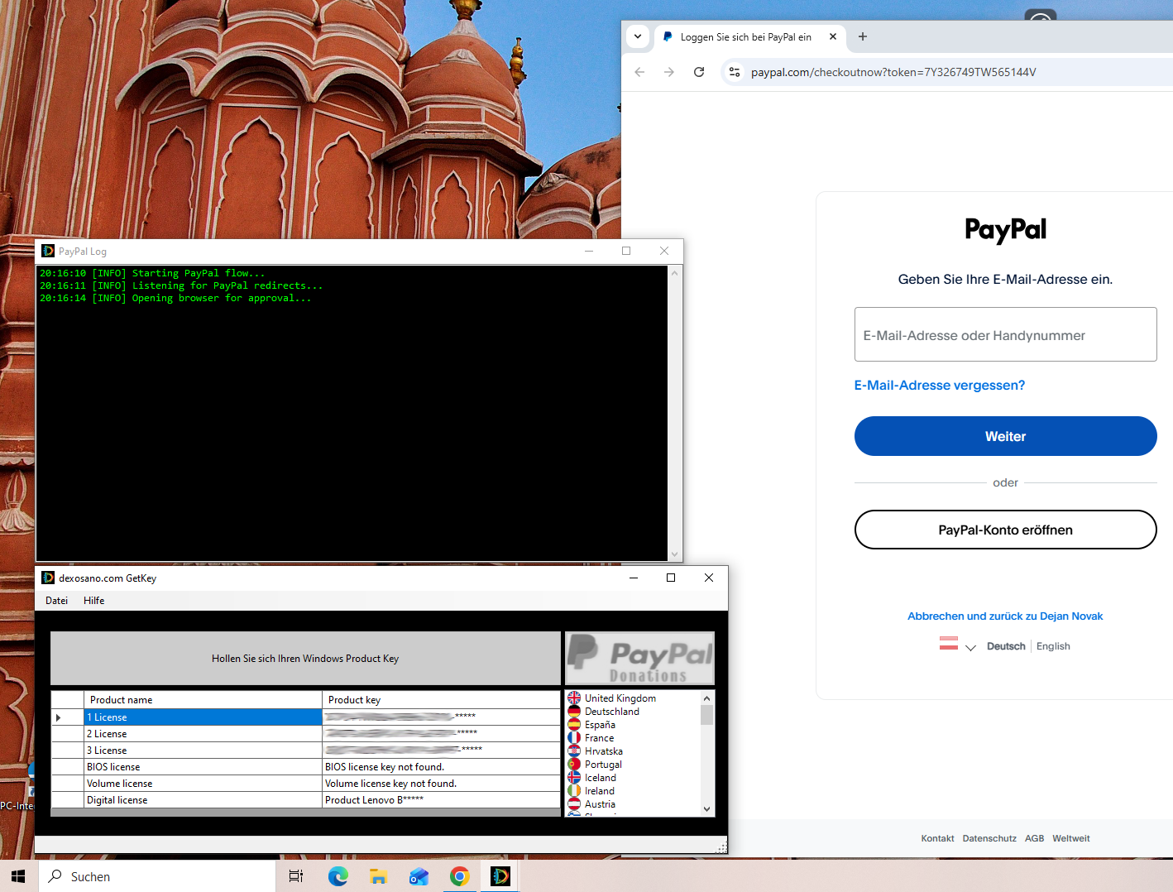Image resolution: width=1173 pixels, height=892 pixels.
Task: Open the language selector dropdown beside the Austrian flag
Action: tap(971, 647)
